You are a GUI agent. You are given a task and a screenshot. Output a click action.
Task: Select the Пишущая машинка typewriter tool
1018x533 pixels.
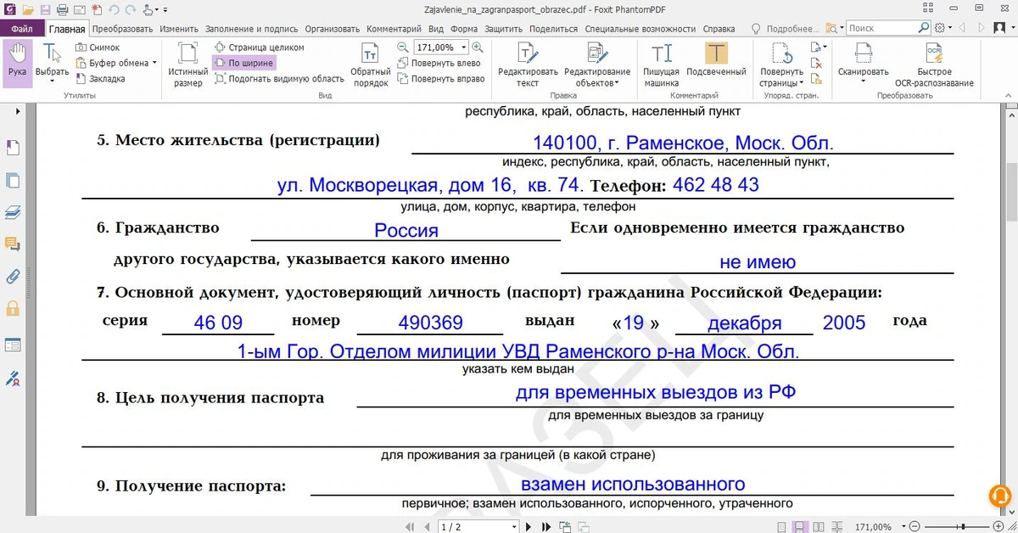pos(661,65)
